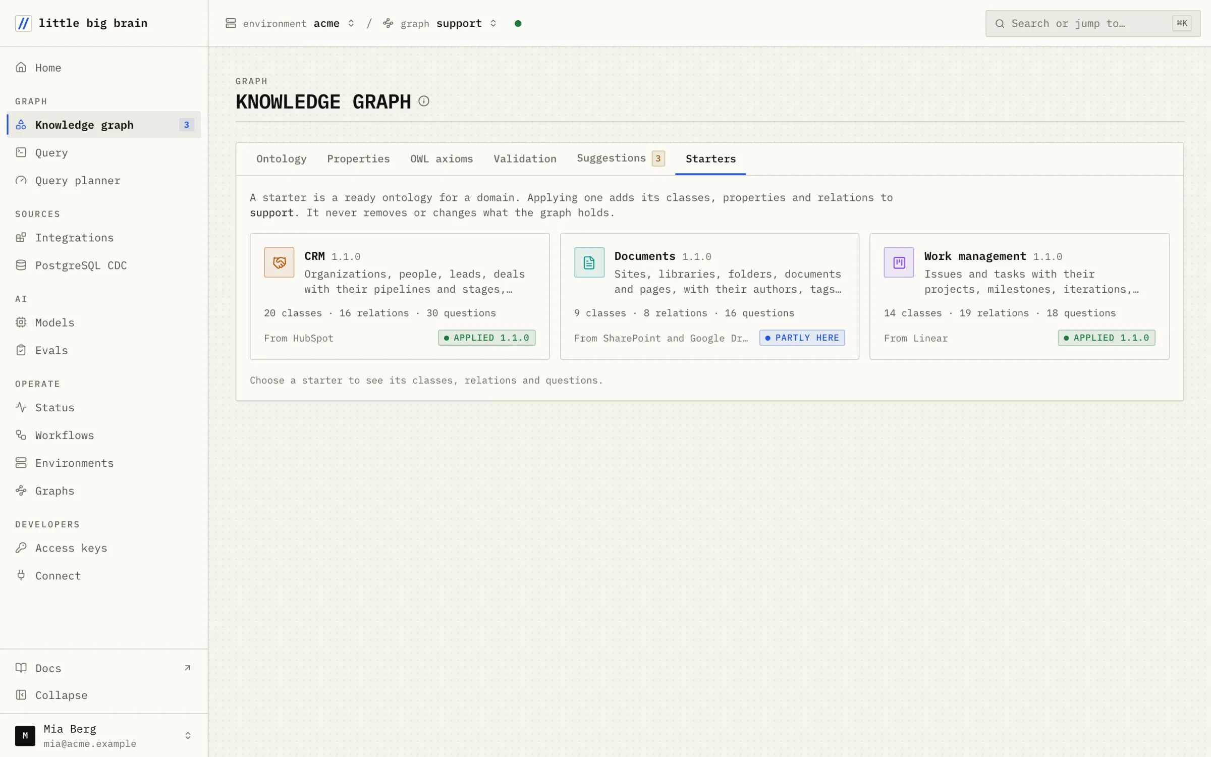Screen dimensions: 1211x757
Task: Click the PARTLY HERE badge on Documents
Action: point(802,338)
